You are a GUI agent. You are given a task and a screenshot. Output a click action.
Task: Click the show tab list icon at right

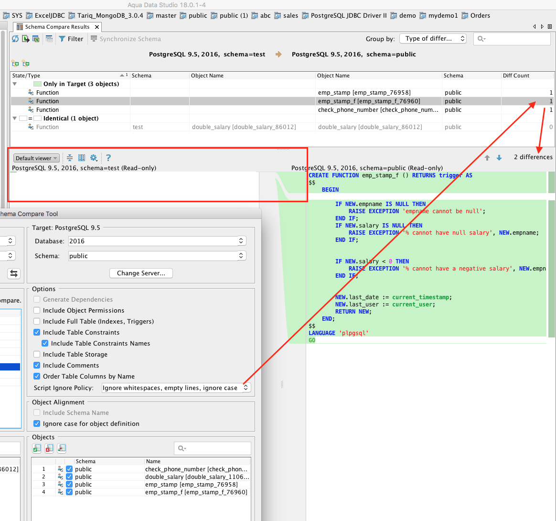tap(550, 27)
